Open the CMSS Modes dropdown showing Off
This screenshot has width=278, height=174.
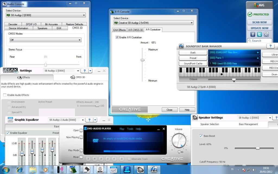click(x=46, y=40)
